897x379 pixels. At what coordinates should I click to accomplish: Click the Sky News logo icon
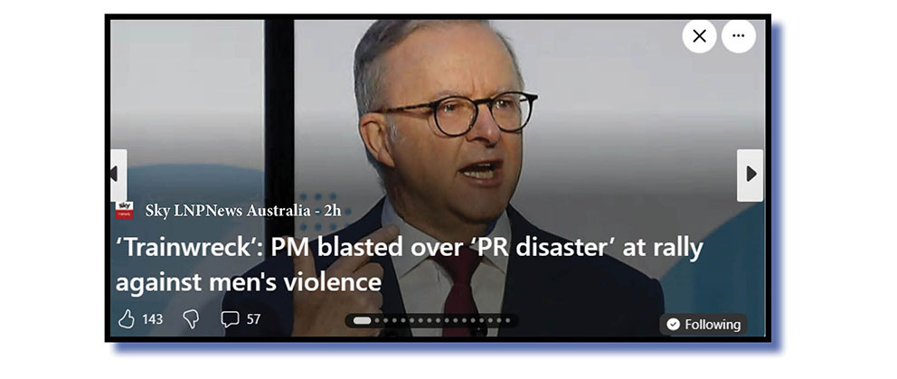click(124, 210)
